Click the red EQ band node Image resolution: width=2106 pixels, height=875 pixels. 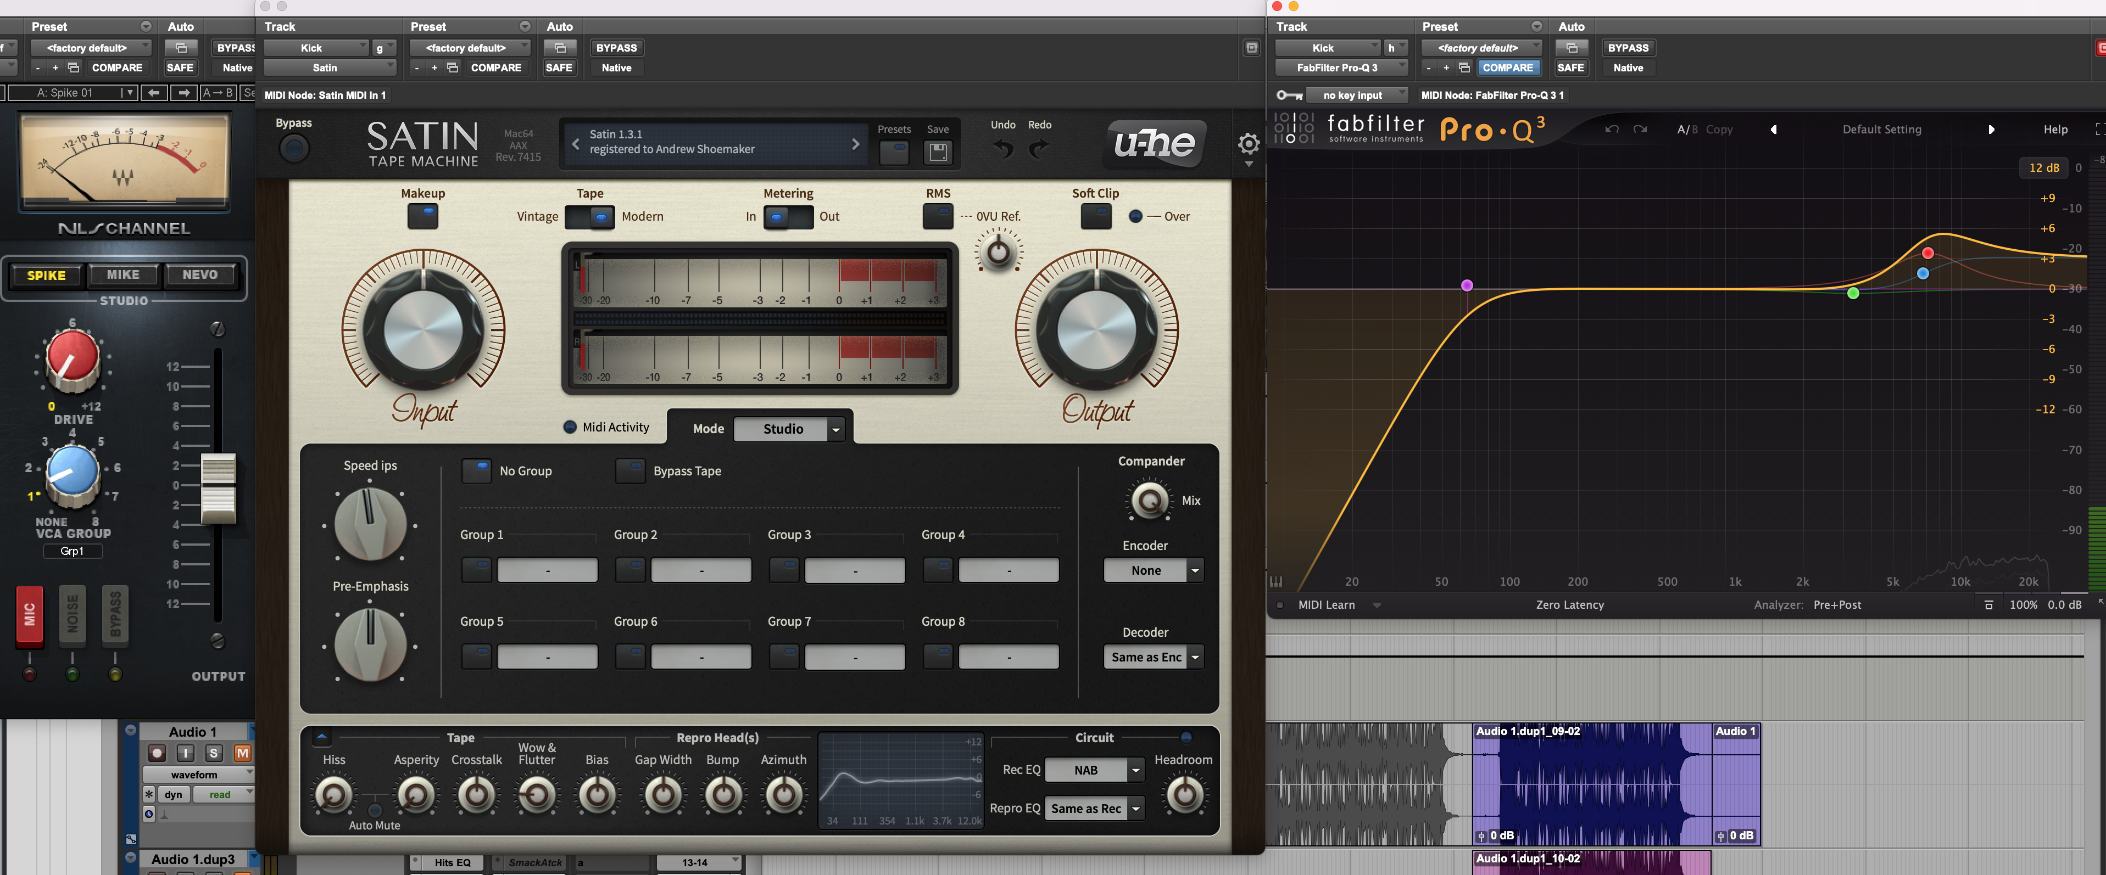tap(1928, 253)
